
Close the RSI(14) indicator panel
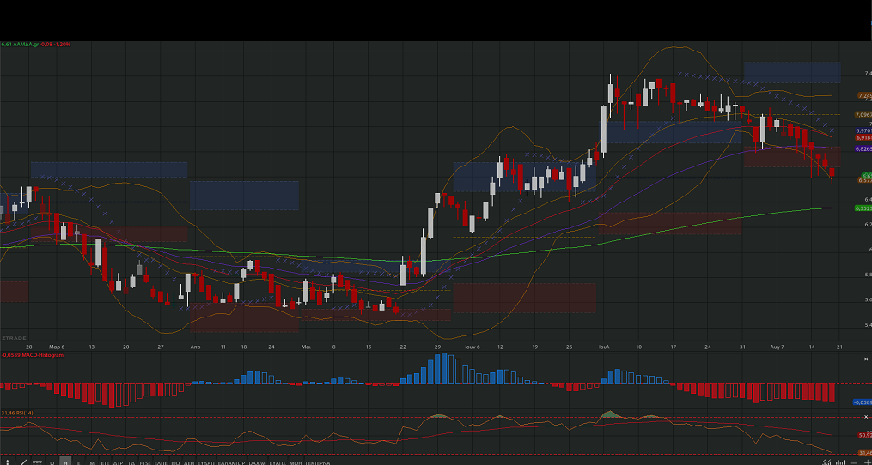point(866,417)
